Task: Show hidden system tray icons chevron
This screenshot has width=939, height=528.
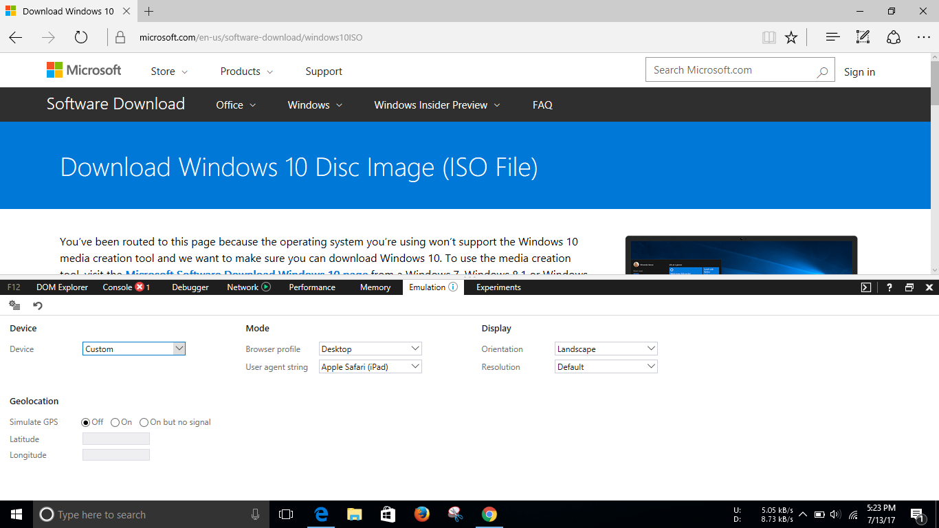Action: point(802,514)
